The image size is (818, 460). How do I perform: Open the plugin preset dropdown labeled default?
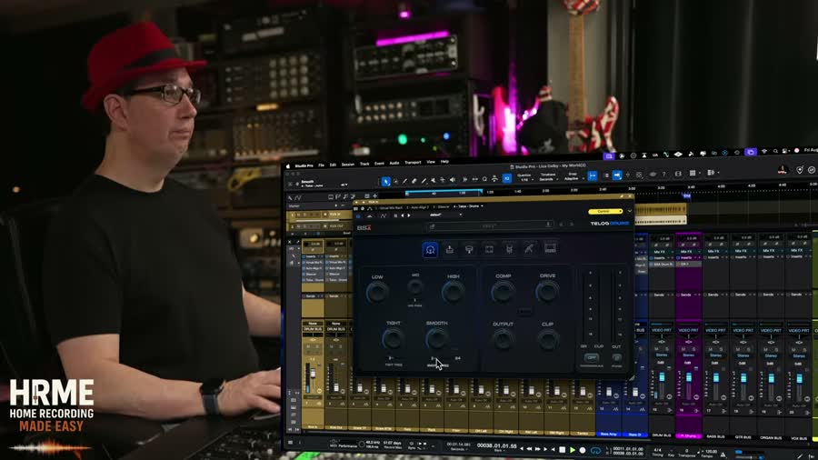(x=444, y=215)
